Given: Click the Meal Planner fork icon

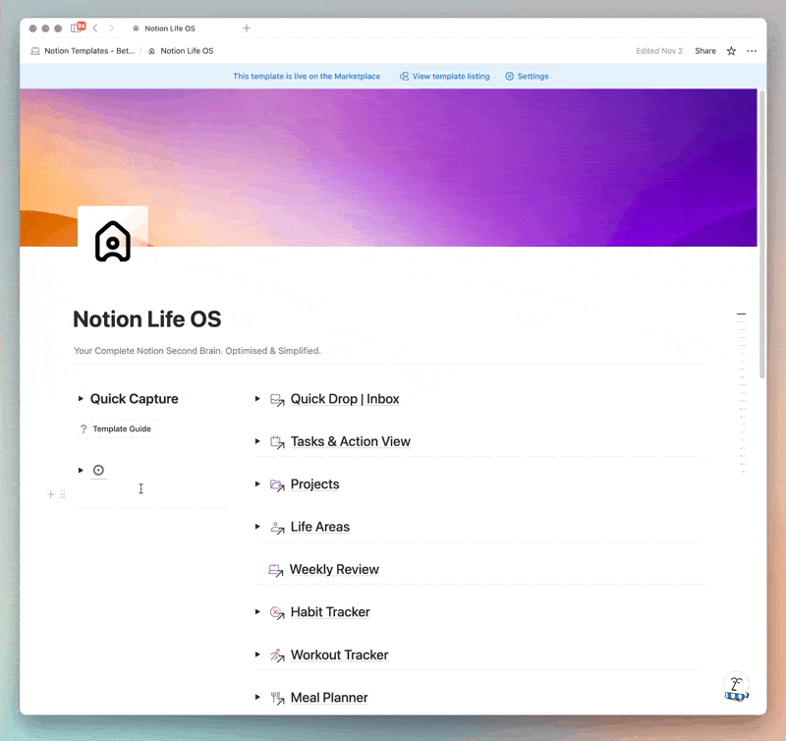Looking at the screenshot, I should pyautogui.click(x=277, y=698).
